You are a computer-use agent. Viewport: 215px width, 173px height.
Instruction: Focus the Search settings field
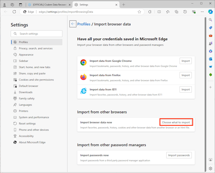tap(37, 34)
